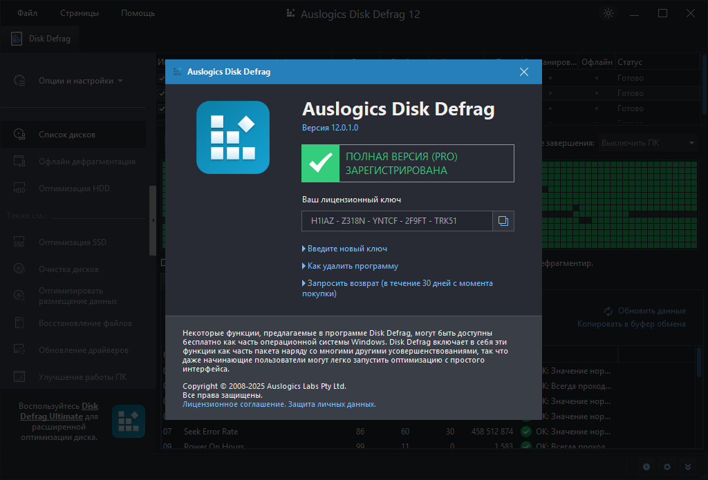Screen dimensions: 708x480
Task: Expand the Опции и настройки dropdown
Action: click(80, 81)
